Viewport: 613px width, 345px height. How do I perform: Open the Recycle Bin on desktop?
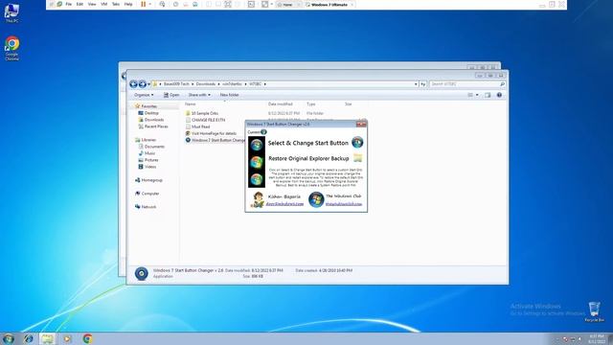pyautogui.click(x=594, y=311)
